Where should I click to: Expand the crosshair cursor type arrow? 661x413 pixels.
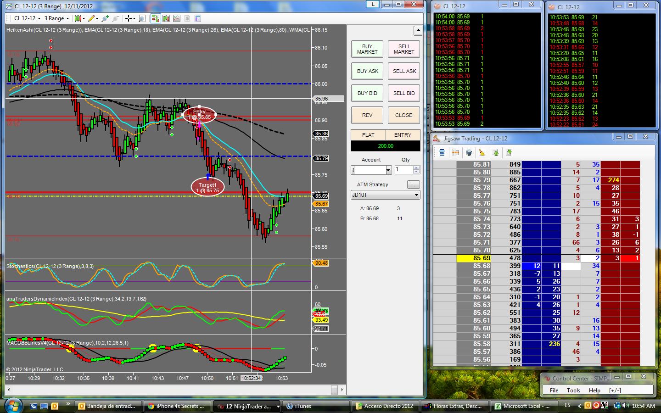[134, 19]
